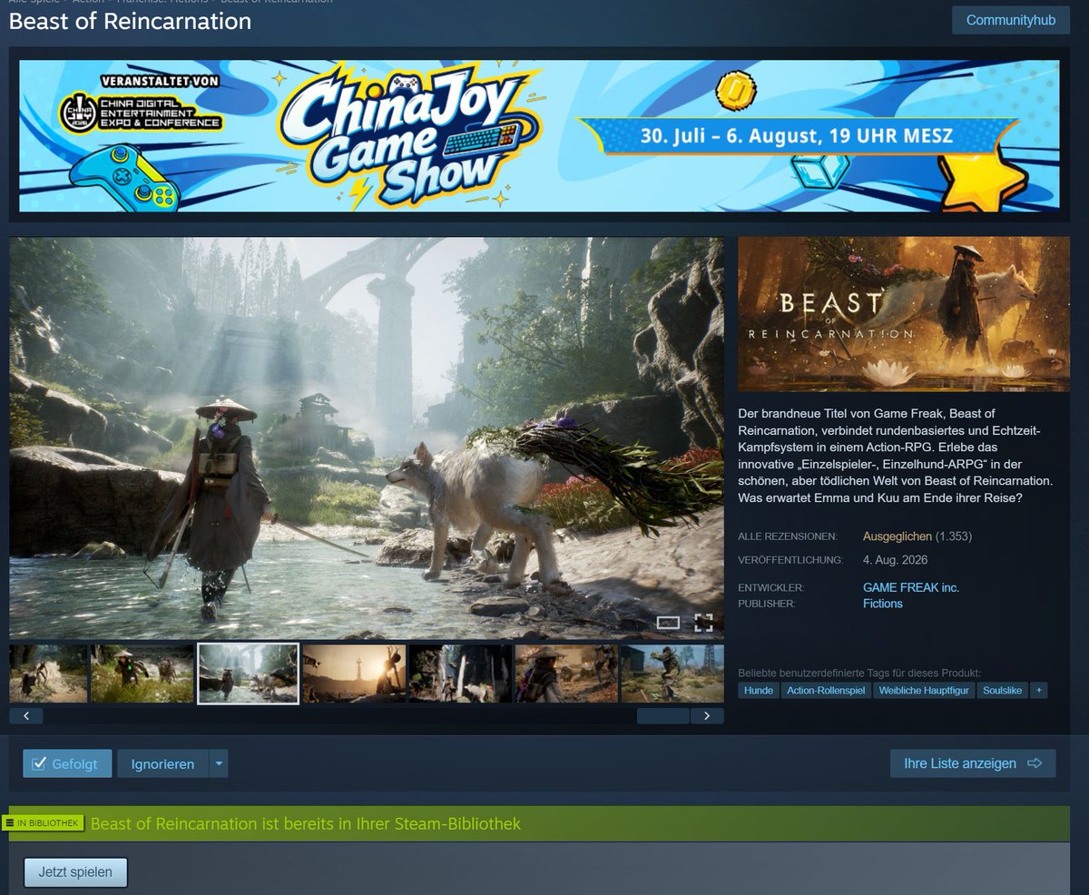Click the Beast of Reincarnation header image
Image resolution: width=1089 pixels, height=895 pixels.
(x=904, y=314)
